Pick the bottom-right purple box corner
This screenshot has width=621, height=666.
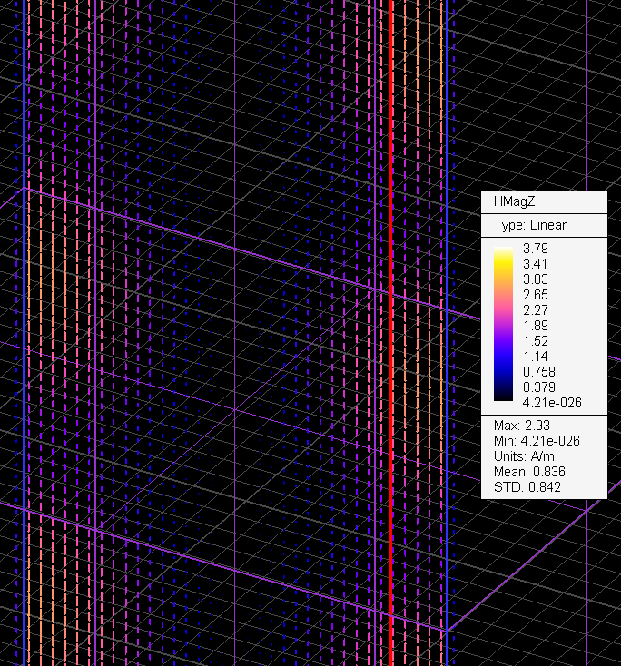pyautogui.click(x=447, y=632)
